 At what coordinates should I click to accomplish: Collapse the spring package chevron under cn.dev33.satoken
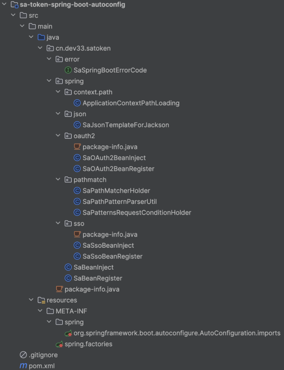tap(49, 81)
